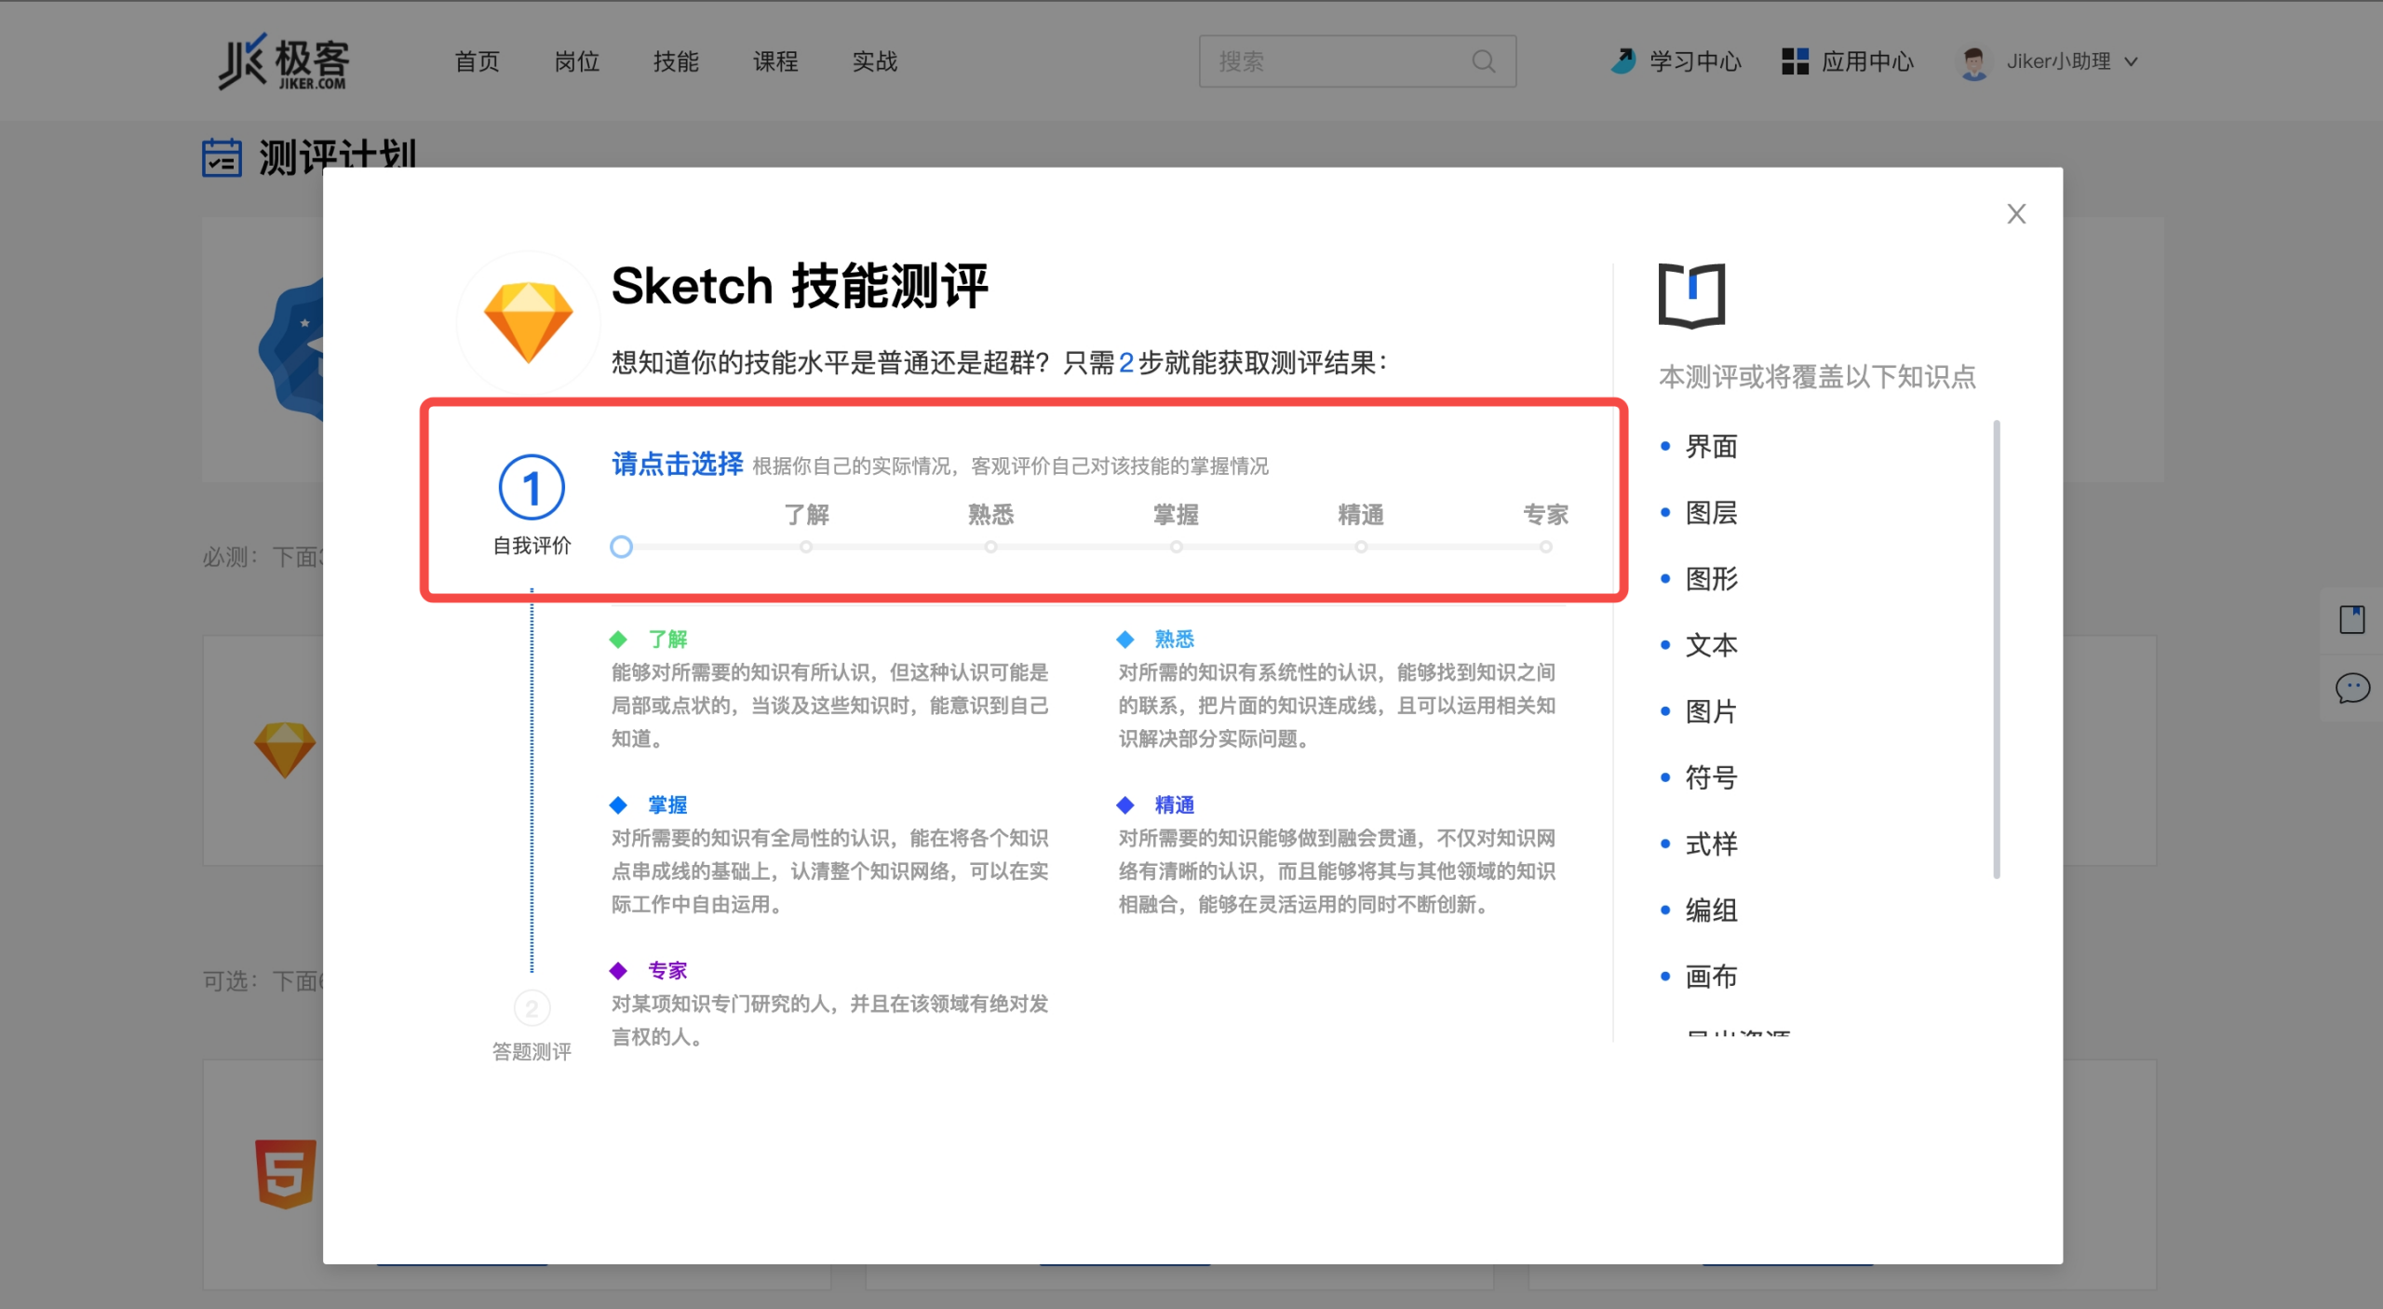2383x1309 pixels.
Task: Click the background Sketch card icon
Action: point(285,750)
